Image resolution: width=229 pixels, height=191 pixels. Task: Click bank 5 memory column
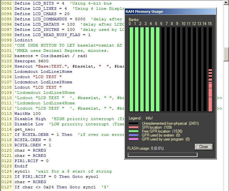coord(158,69)
